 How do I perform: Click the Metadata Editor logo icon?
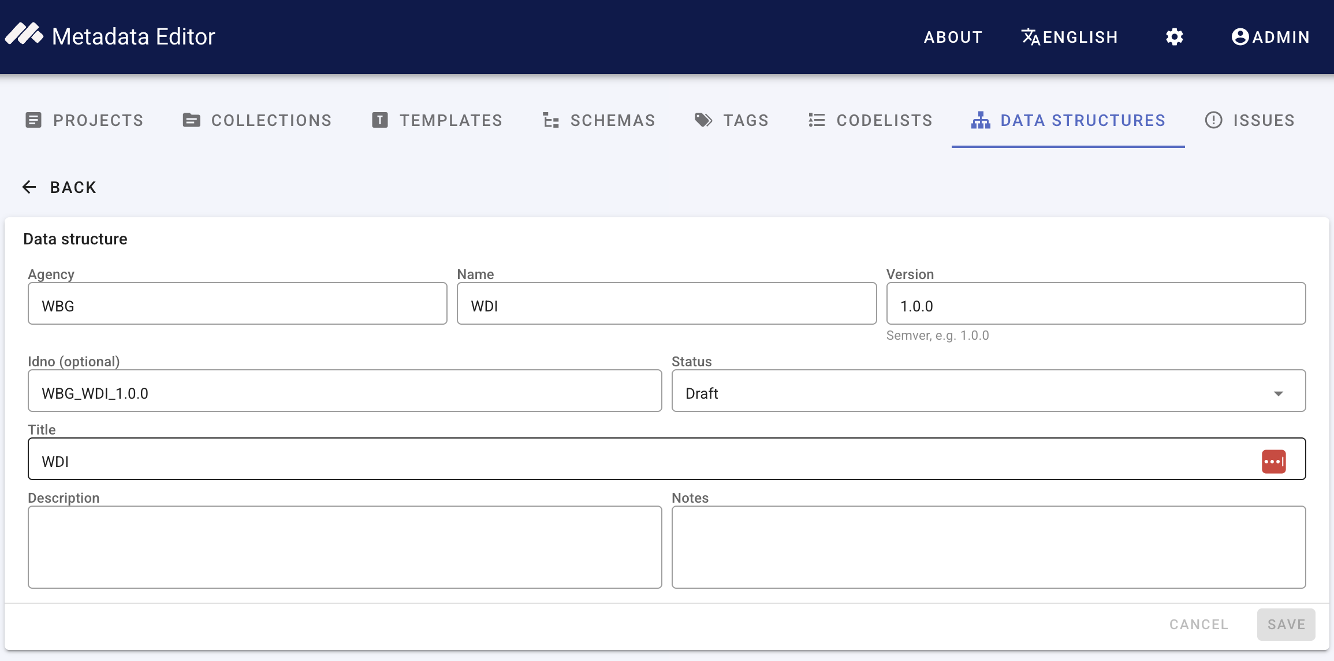tap(24, 34)
